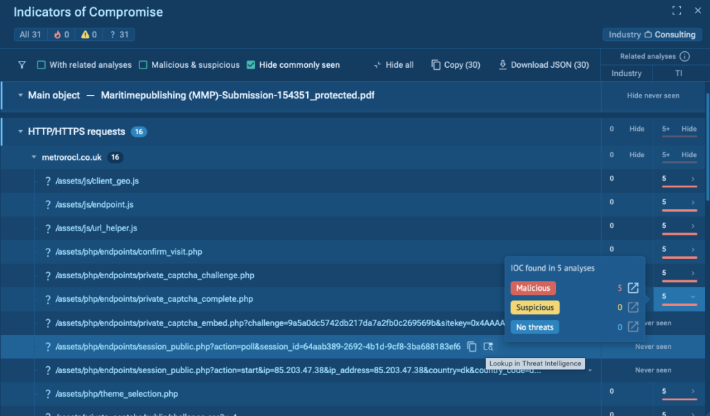This screenshot has height=416, width=710.
Task: Click TI Hide in metrorocl.co.uk row
Action: (x=689, y=154)
